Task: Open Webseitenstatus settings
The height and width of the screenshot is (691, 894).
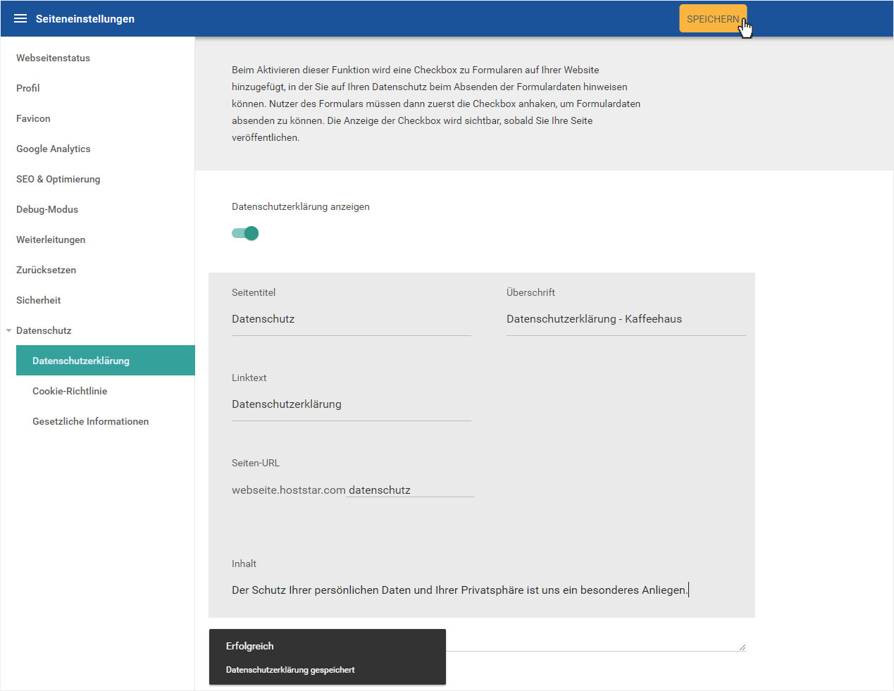Action: tap(54, 58)
